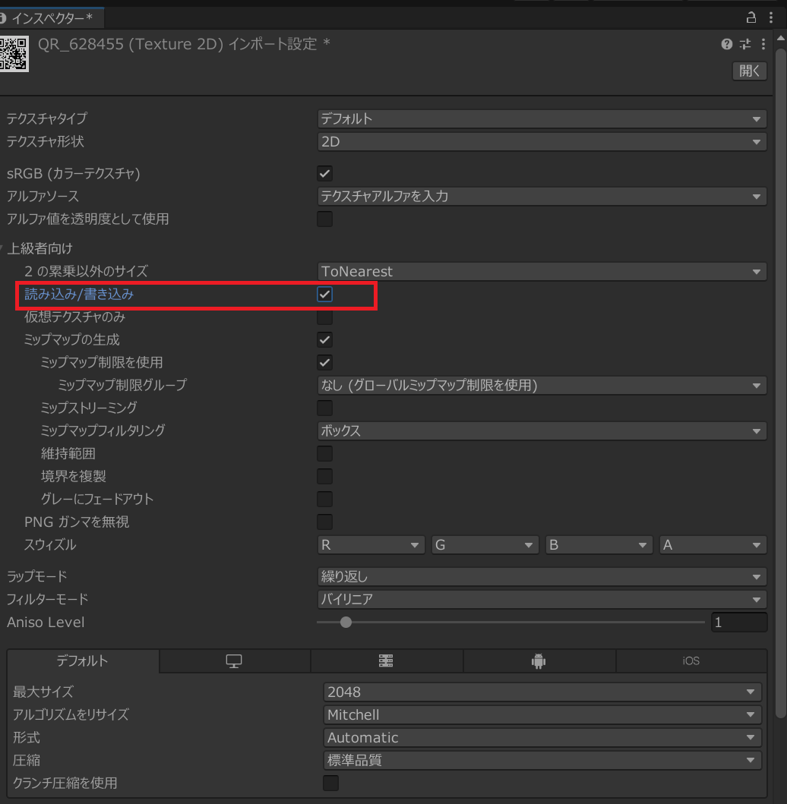Click the preset selector icon
This screenshot has width=787, height=804.
(744, 44)
